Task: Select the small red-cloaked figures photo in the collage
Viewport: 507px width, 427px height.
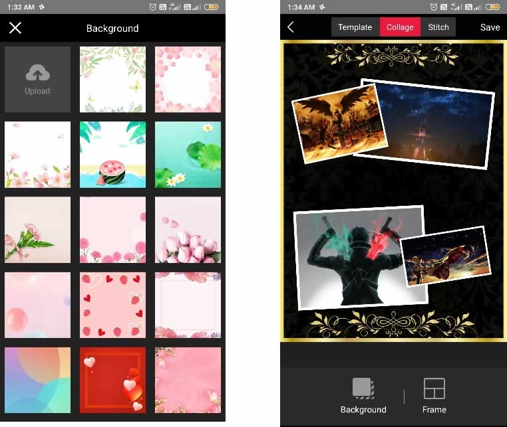Action: pos(446,256)
